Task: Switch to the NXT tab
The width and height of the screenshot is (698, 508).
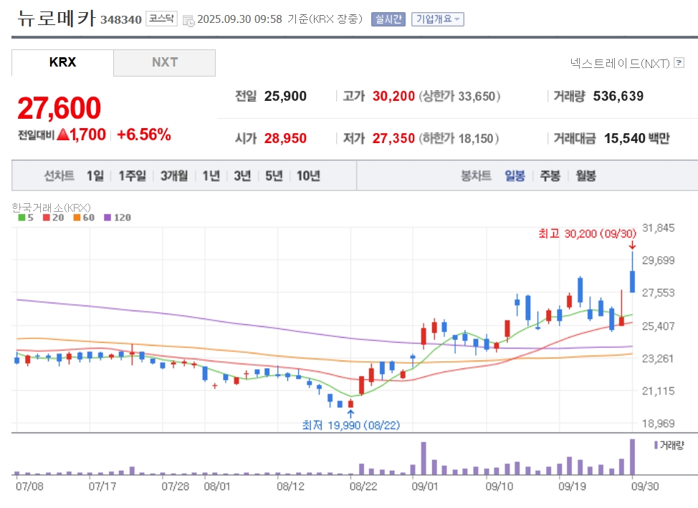Action: click(x=164, y=62)
